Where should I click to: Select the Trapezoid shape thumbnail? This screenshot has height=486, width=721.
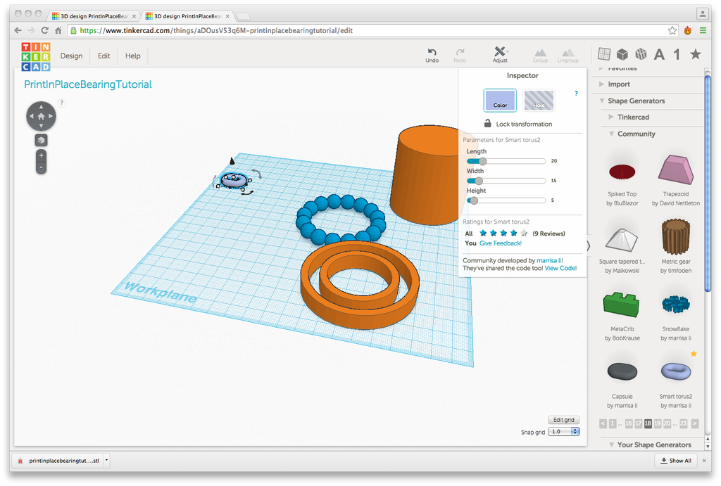click(x=675, y=170)
